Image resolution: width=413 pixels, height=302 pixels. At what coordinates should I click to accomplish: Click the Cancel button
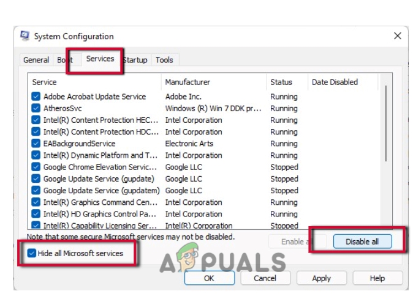[265, 278]
